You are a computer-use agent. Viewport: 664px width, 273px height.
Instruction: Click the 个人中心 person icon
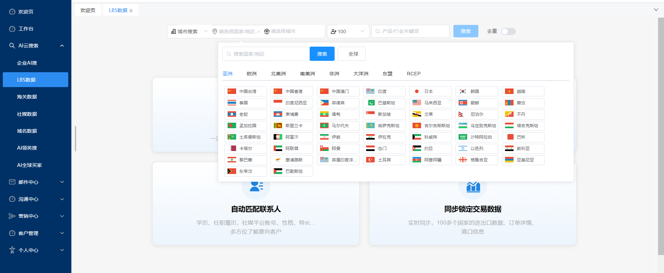click(x=12, y=250)
